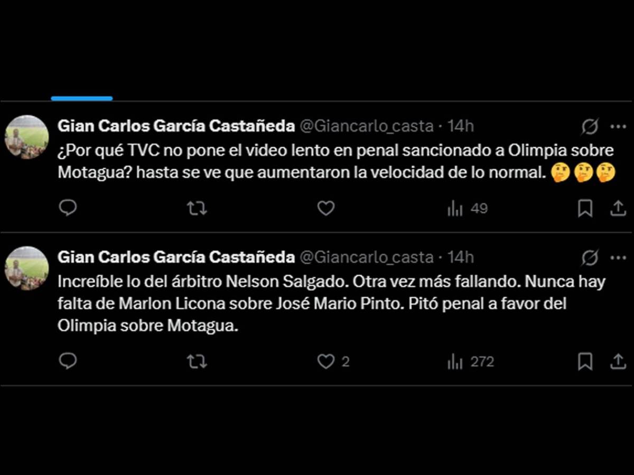
Task: Share the second tweet
Action: pos(618,361)
